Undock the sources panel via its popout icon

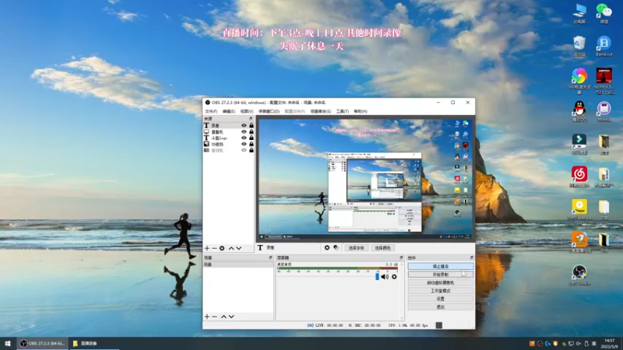pos(251,119)
